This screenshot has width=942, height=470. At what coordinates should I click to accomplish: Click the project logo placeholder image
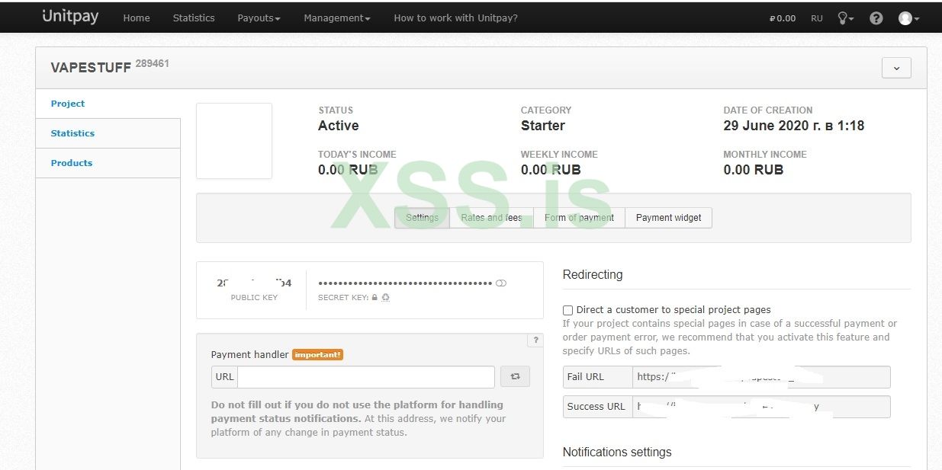coord(234,141)
